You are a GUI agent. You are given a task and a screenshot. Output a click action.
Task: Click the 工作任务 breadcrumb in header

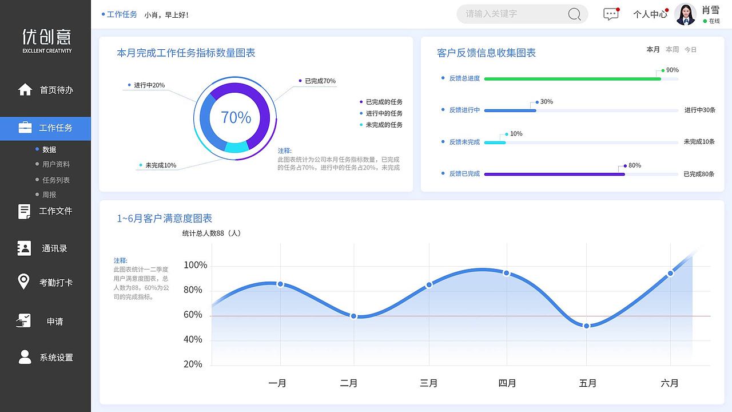pyautogui.click(x=122, y=14)
